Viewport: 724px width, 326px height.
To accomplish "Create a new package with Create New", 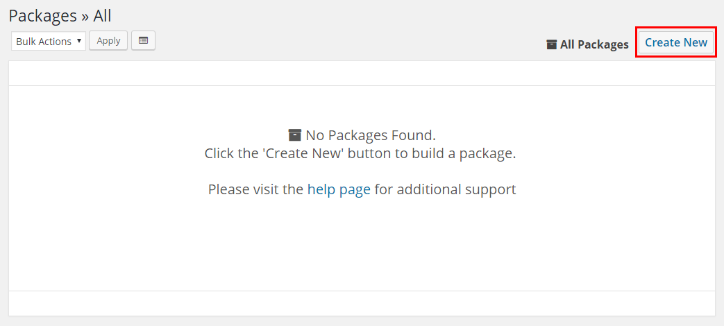I will pyautogui.click(x=676, y=42).
